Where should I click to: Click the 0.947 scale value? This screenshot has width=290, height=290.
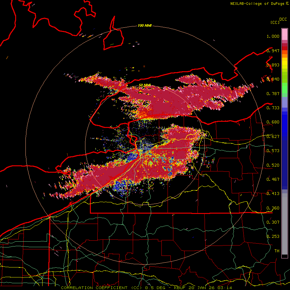click(x=273, y=51)
